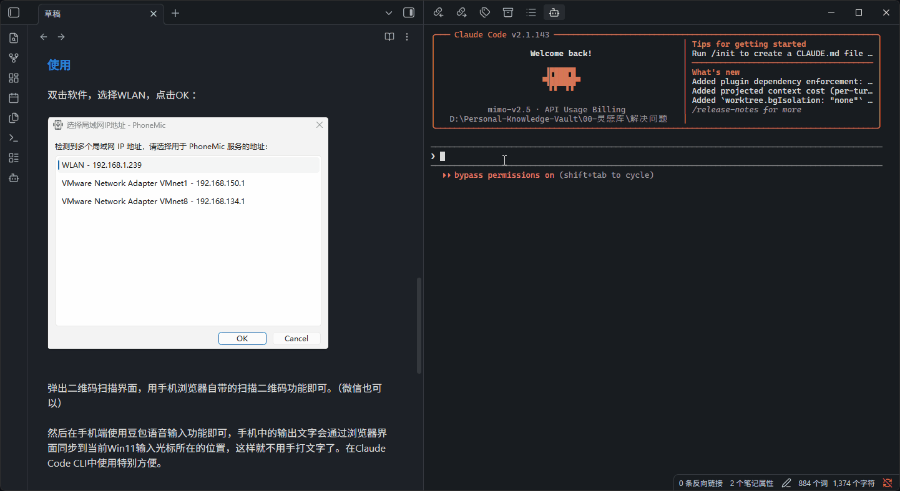Click the paragraph starting 然后在手机端使用豆包
The width and height of the screenshot is (900, 491).
tap(217, 448)
